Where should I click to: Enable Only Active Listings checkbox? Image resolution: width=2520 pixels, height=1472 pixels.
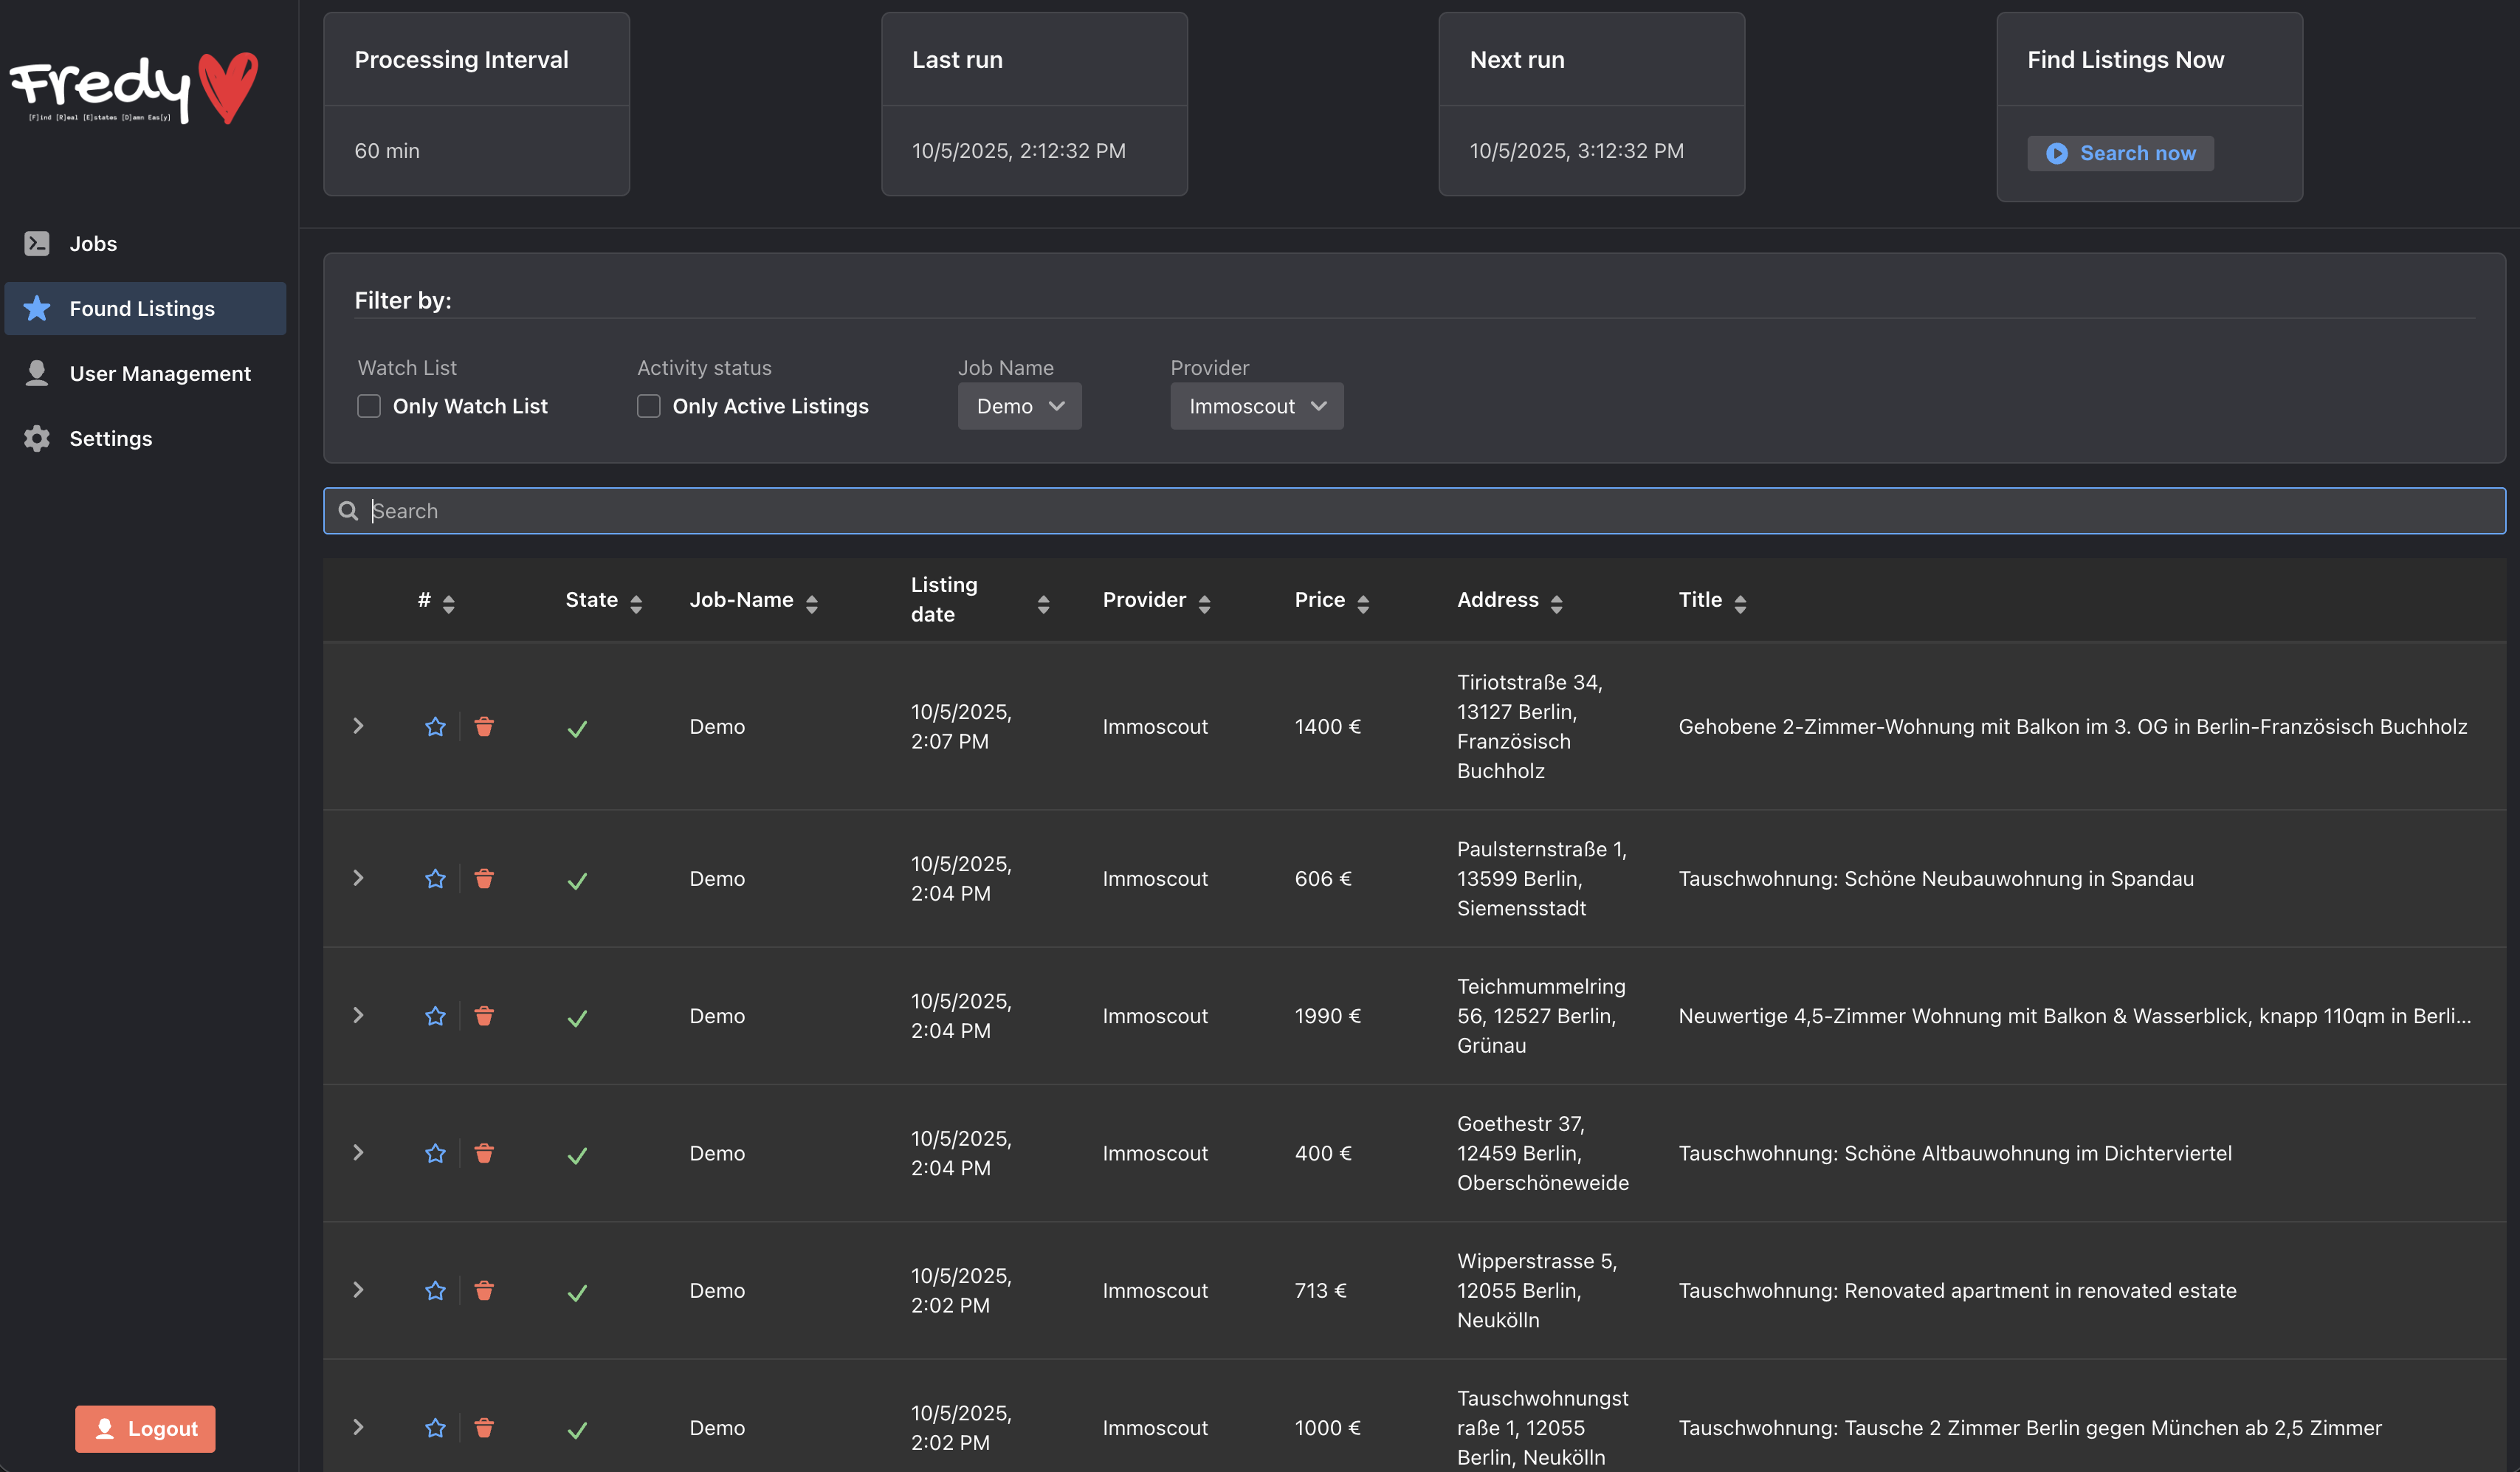coord(649,406)
